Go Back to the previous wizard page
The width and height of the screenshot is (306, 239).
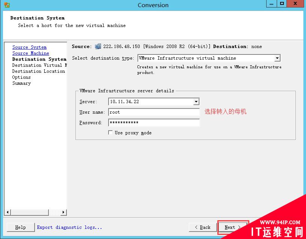[203, 227]
